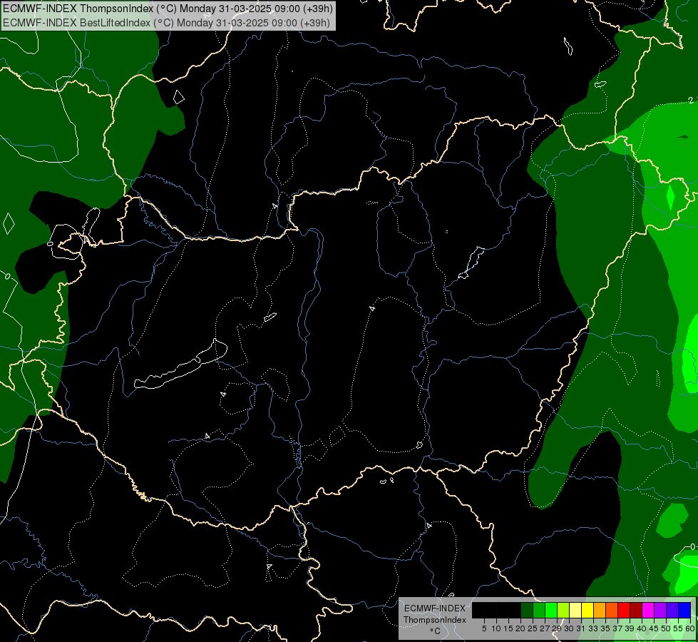Click the ECMWF-INDEX ThompsonIndex header line
698x642 pixels.
pyautogui.click(x=168, y=9)
